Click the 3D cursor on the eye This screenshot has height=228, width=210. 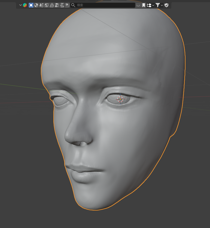tap(120, 99)
